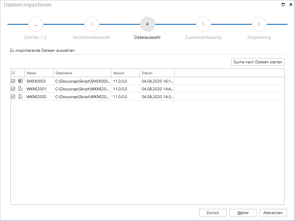This screenshot has height=221, width=295.
Task: Go to wizard step 3 circle
Action: click(91, 24)
